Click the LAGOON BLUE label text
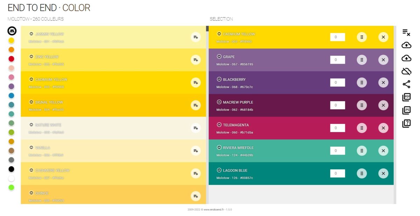The image size is (420, 216). click(x=235, y=170)
